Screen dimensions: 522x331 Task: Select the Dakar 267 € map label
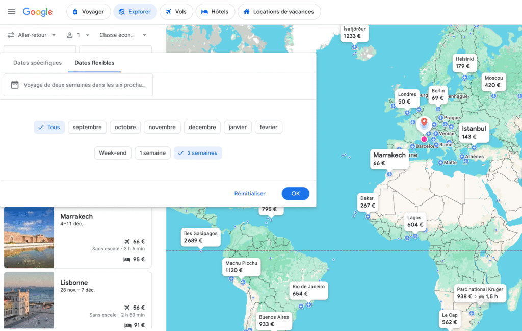point(367,202)
